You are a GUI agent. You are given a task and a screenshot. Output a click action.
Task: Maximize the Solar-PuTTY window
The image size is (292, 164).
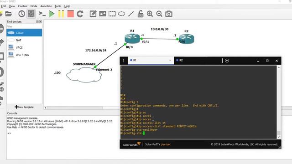[267, 61]
